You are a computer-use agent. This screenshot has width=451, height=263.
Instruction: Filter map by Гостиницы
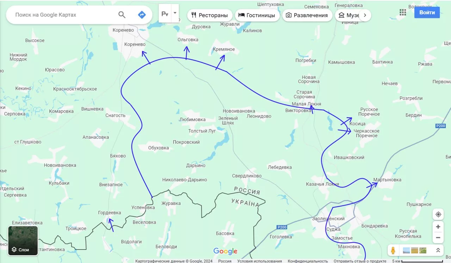click(x=258, y=15)
